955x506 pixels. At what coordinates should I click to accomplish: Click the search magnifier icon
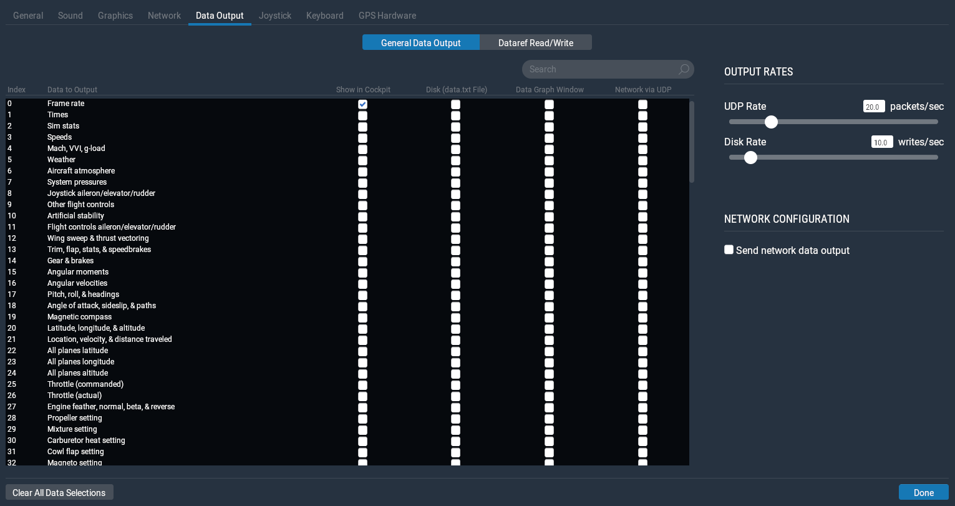tap(684, 69)
